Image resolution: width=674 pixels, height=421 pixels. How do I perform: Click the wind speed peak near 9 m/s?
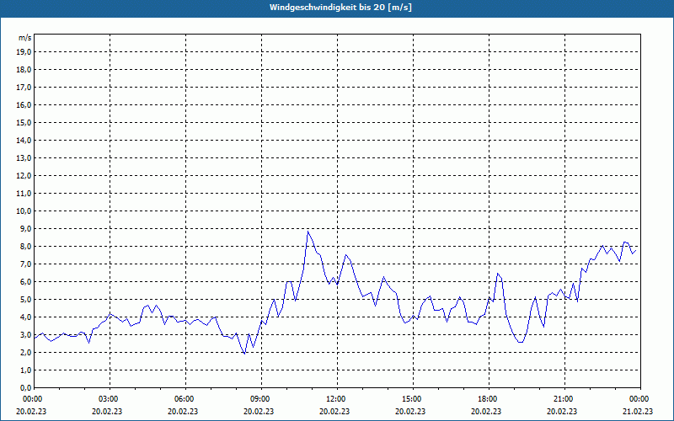click(x=308, y=232)
